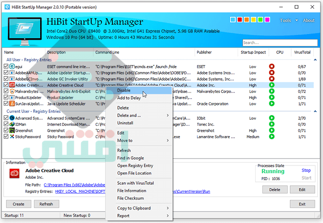Click the Stop process link
Viewport: 323px width, 223px height.
306,170
